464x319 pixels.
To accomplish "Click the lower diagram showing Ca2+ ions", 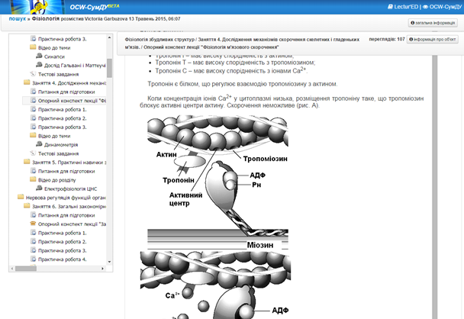I will coord(215,285).
